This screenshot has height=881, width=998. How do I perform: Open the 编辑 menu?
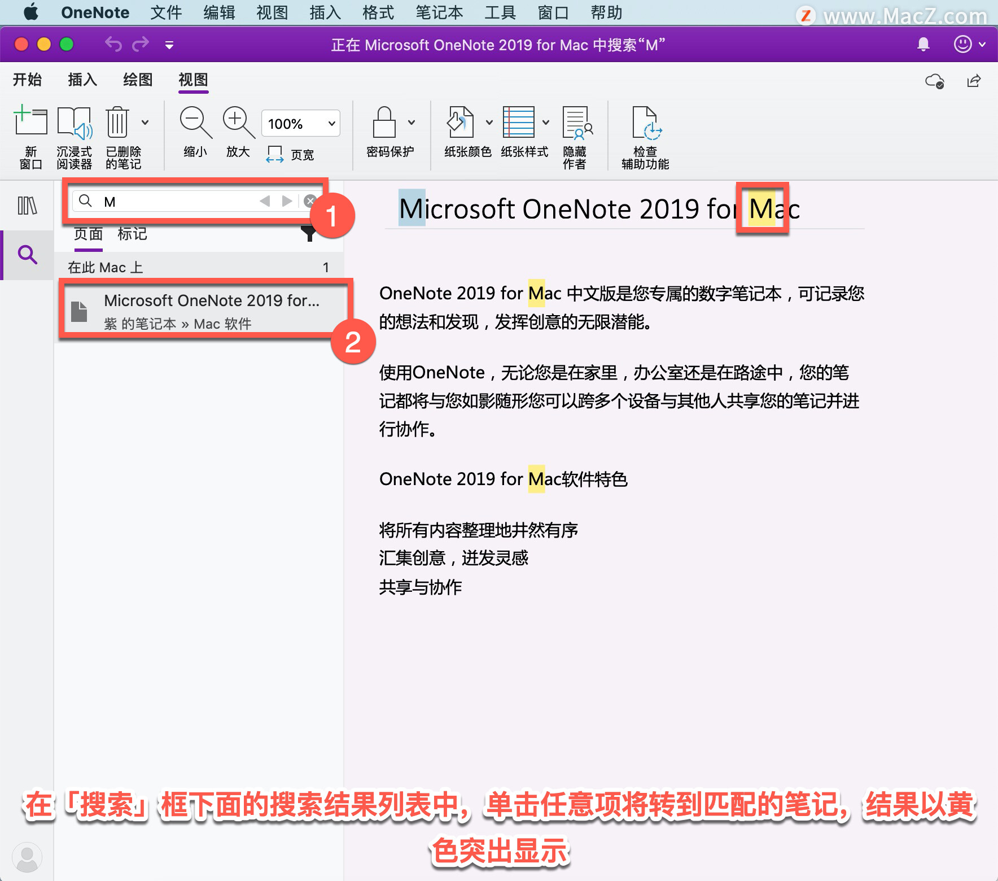[220, 12]
